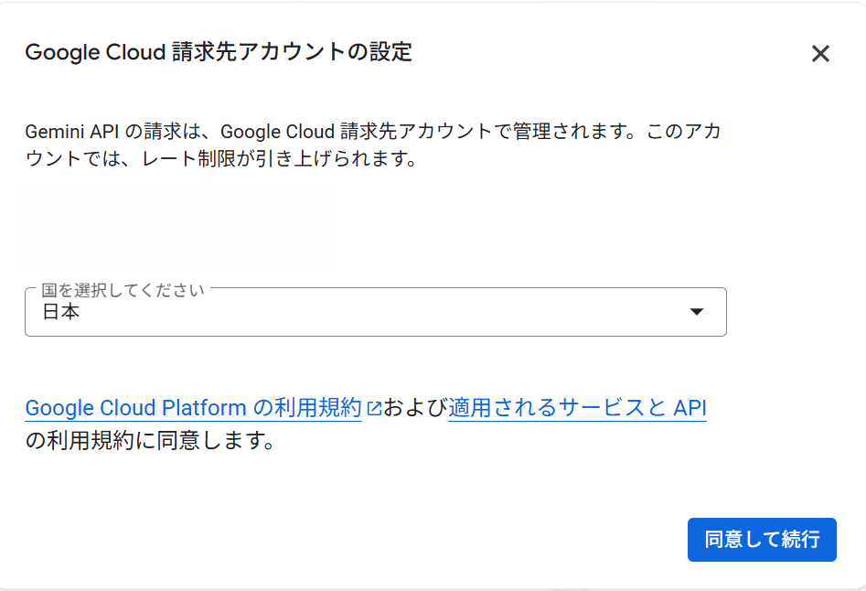This screenshot has height=591, width=866.
Task: Click the external link icon after 利用規約
Action: [373, 409]
